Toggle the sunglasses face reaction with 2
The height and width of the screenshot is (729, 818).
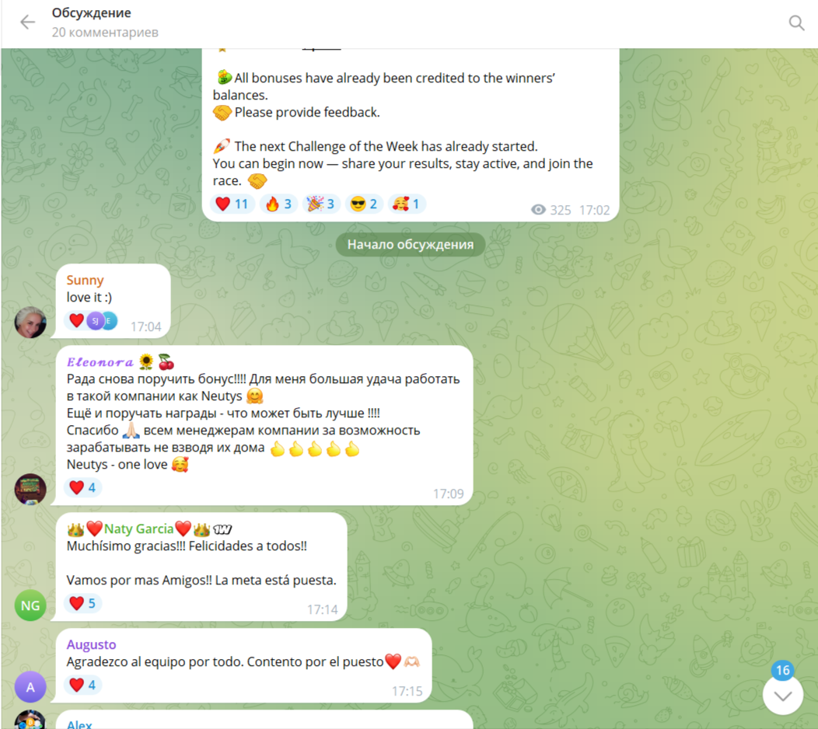pos(364,204)
